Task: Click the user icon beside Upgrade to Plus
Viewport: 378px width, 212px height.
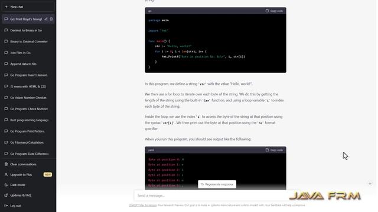Action: tap(6, 174)
